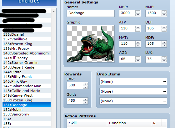
Task: Select enemy 137:Vanilluxe
Action: pos(27,39)
